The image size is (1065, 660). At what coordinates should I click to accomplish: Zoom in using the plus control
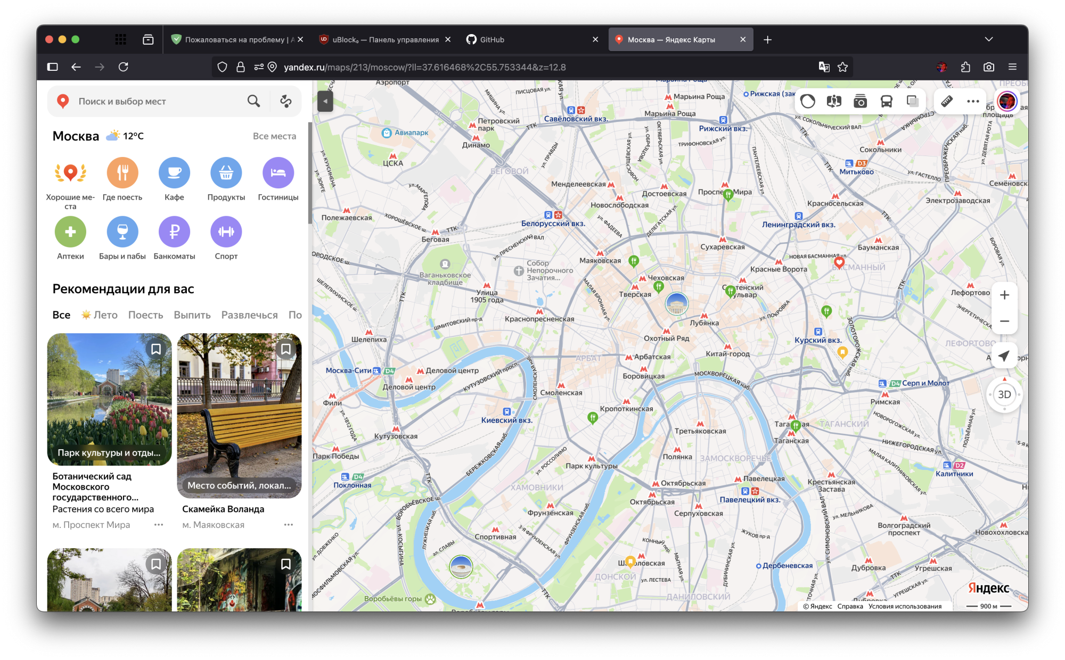pos(1004,295)
